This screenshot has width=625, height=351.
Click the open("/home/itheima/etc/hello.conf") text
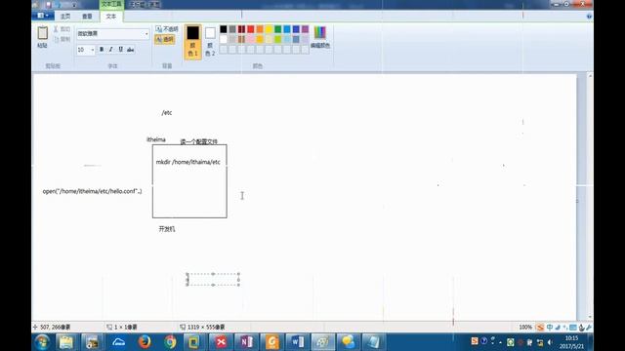(92, 191)
